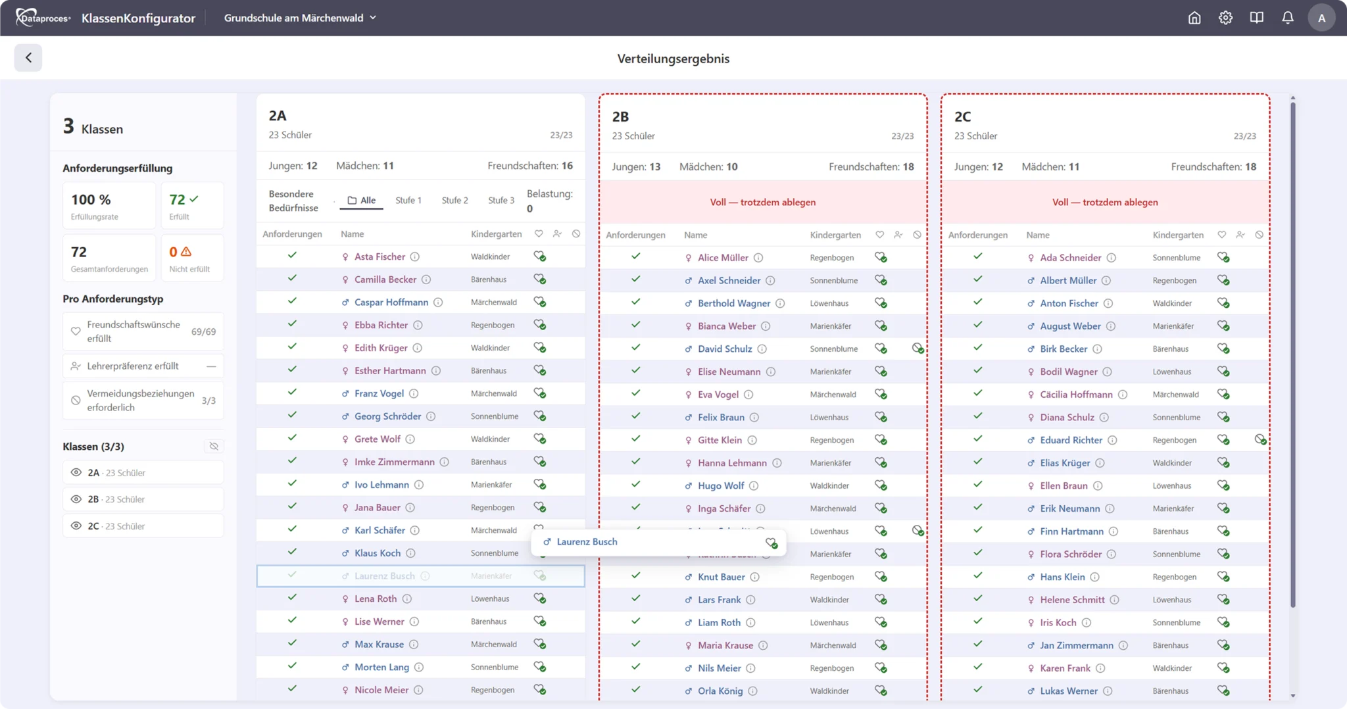Hide all classes with crossed-eye icon

214,446
